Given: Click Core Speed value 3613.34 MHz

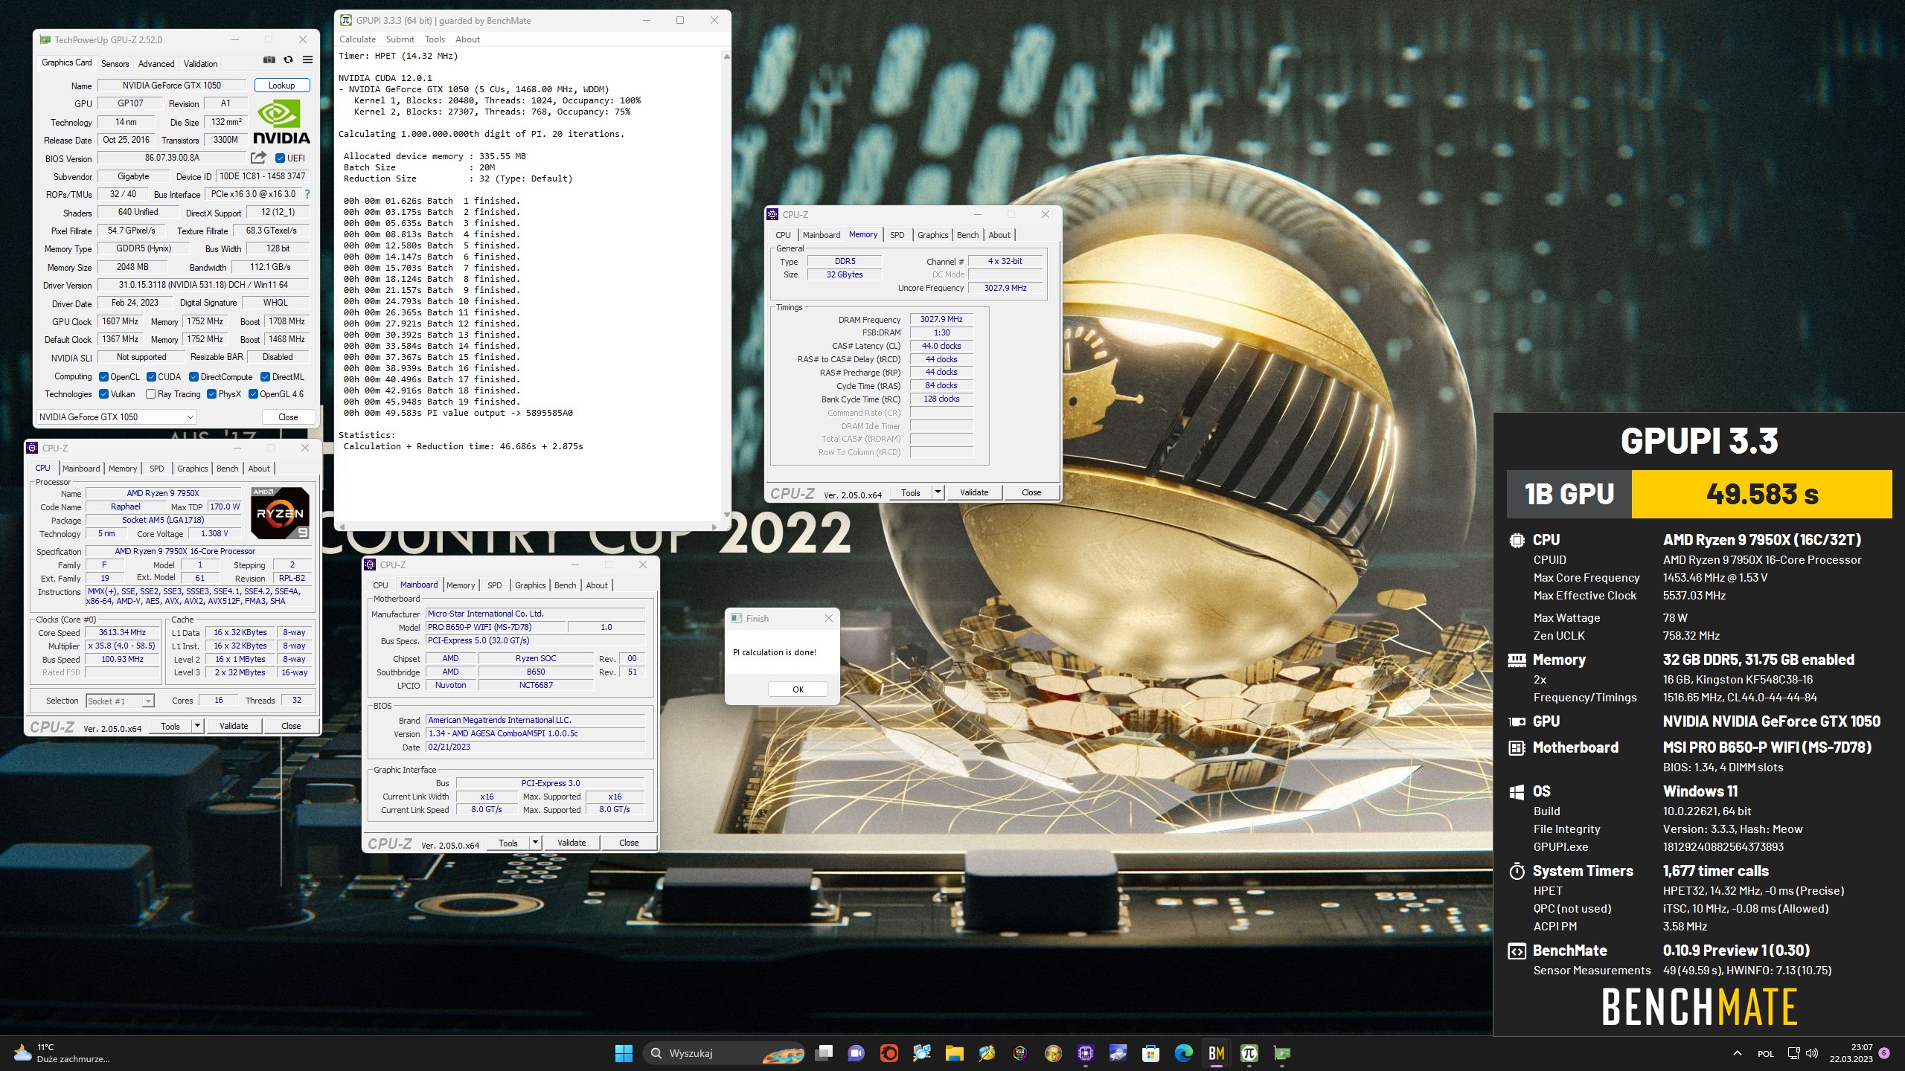Looking at the screenshot, I should [122, 632].
